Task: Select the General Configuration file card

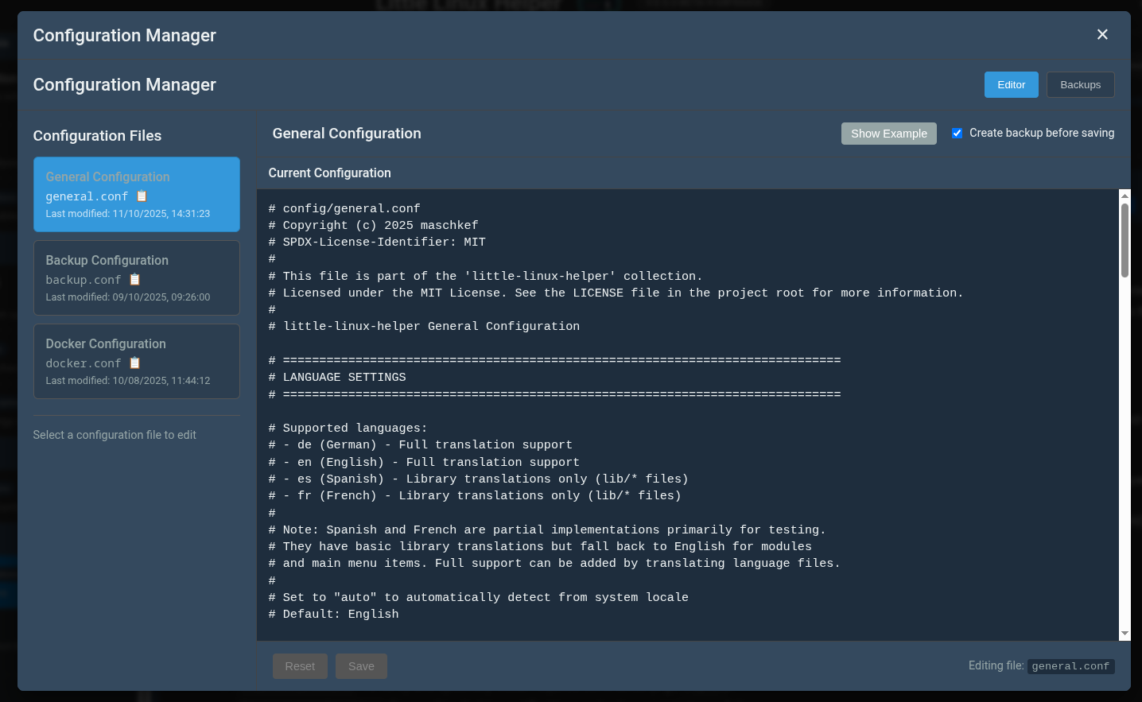Action: (137, 194)
